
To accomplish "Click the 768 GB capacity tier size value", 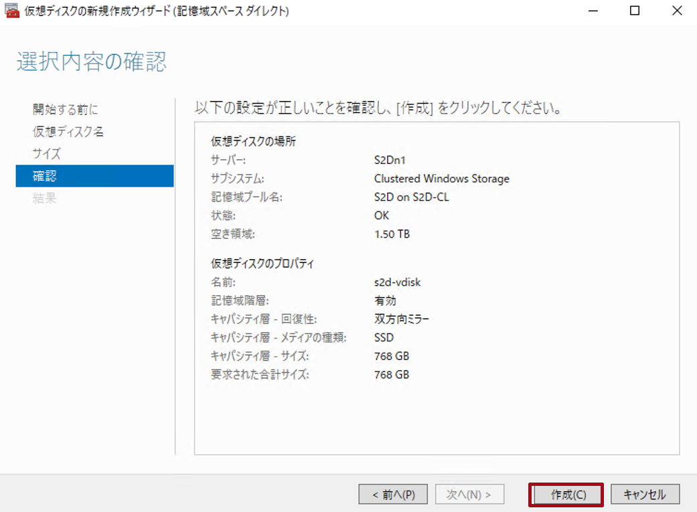I will pos(392,355).
